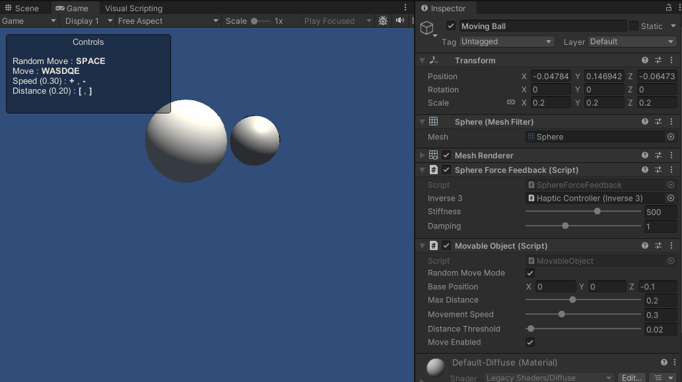
Task: Expand the Mesh Renderer component
Action: click(423, 155)
